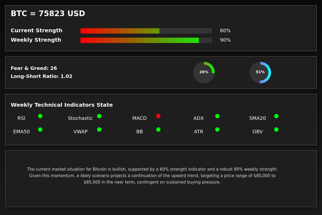Click the VWAP indicator status dot
This screenshot has height=215, width=322.
99,130
